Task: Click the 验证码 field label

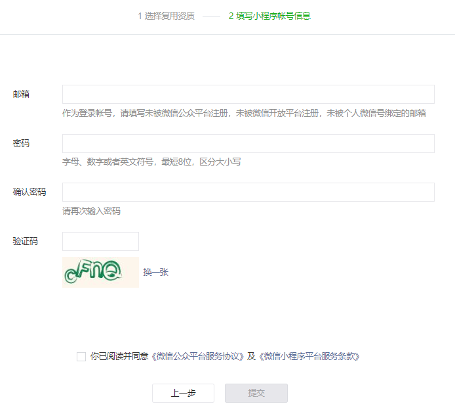Action: [x=26, y=241]
